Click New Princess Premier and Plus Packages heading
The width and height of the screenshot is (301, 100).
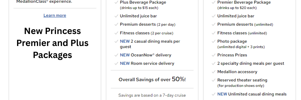[x=52, y=43]
